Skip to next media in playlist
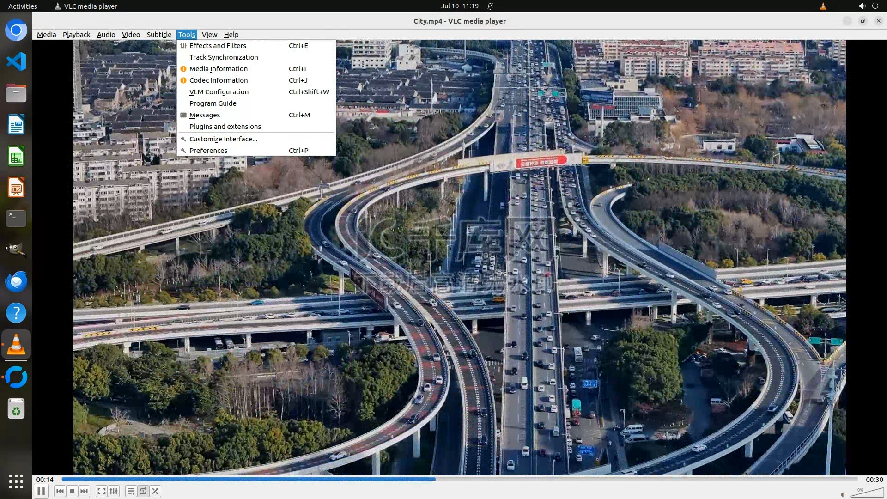This screenshot has height=499, width=887. [84, 491]
